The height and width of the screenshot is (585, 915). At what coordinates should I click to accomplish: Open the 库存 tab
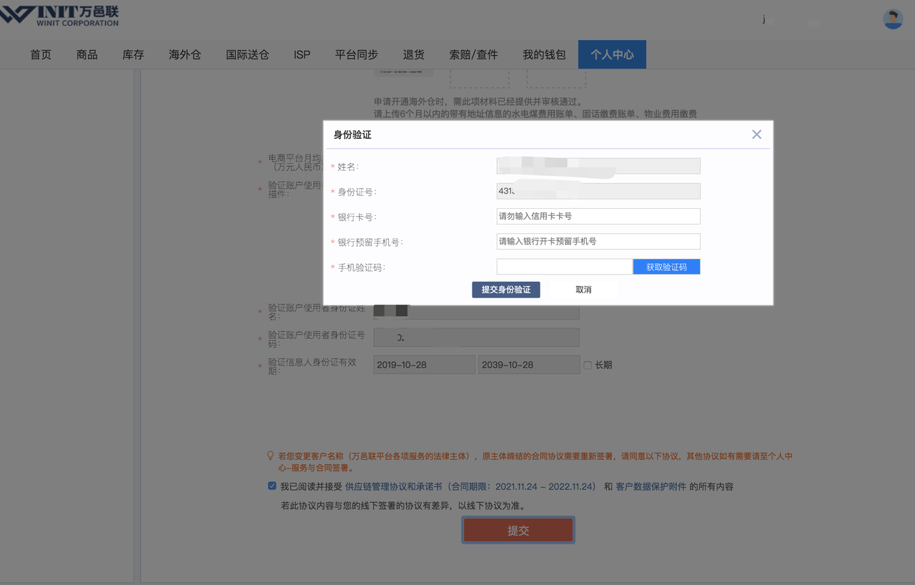(x=134, y=54)
